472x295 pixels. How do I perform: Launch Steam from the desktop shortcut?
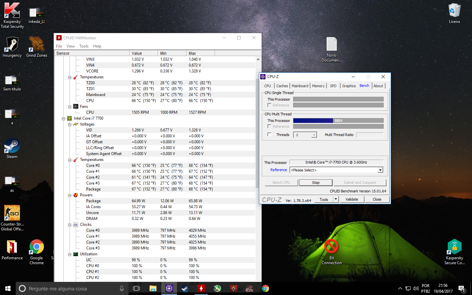tap(12, 148)
